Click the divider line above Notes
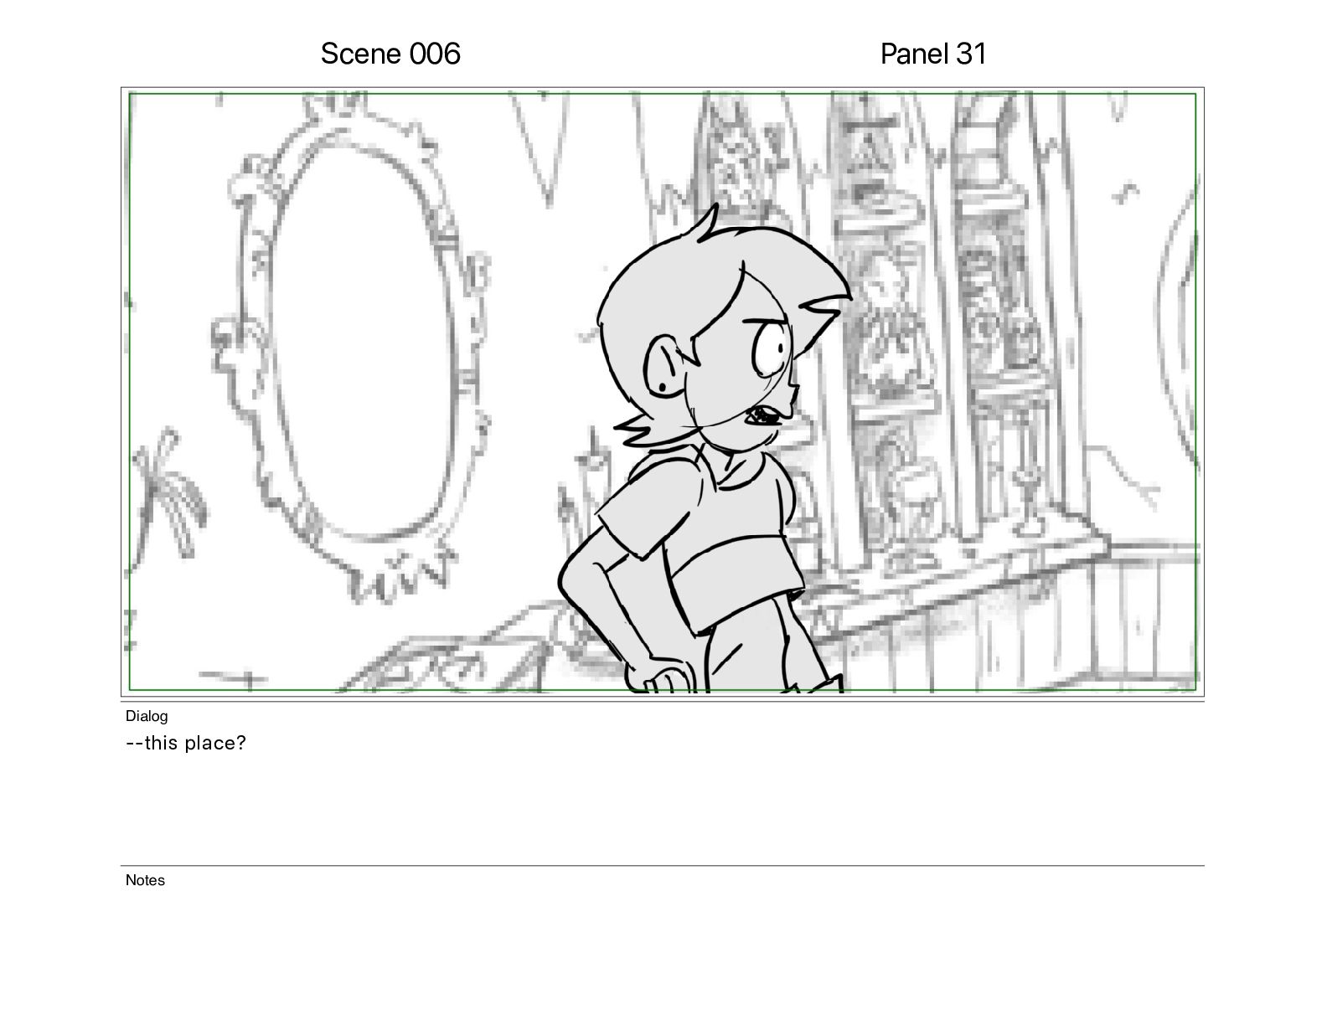This screenshot has height=1025, width=1327. point(662,866)
